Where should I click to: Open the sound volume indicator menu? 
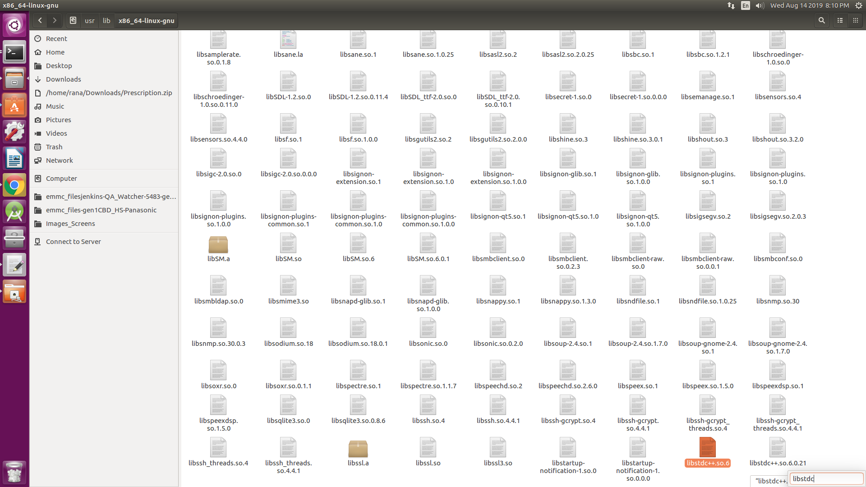[x=760, y=5]
